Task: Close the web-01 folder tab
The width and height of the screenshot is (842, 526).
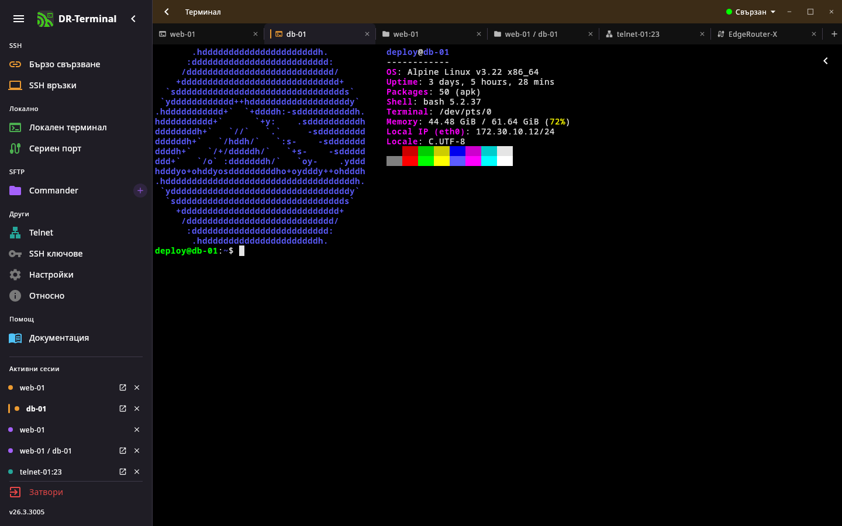Action: (479, 34)
